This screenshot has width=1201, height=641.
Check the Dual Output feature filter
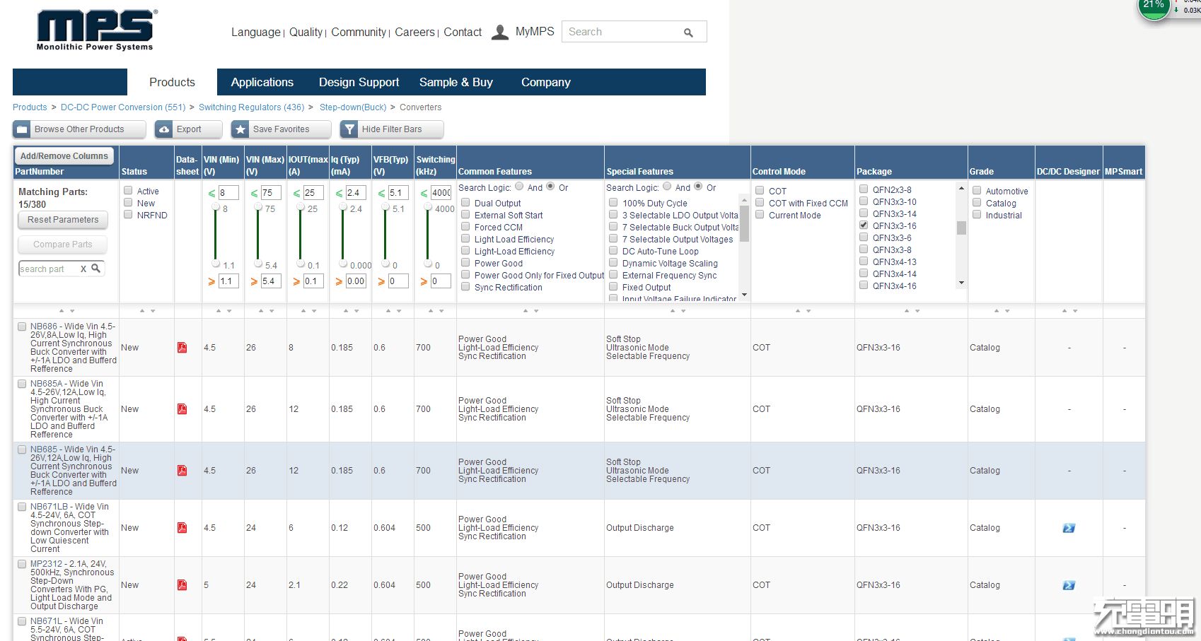coord(465,203)
